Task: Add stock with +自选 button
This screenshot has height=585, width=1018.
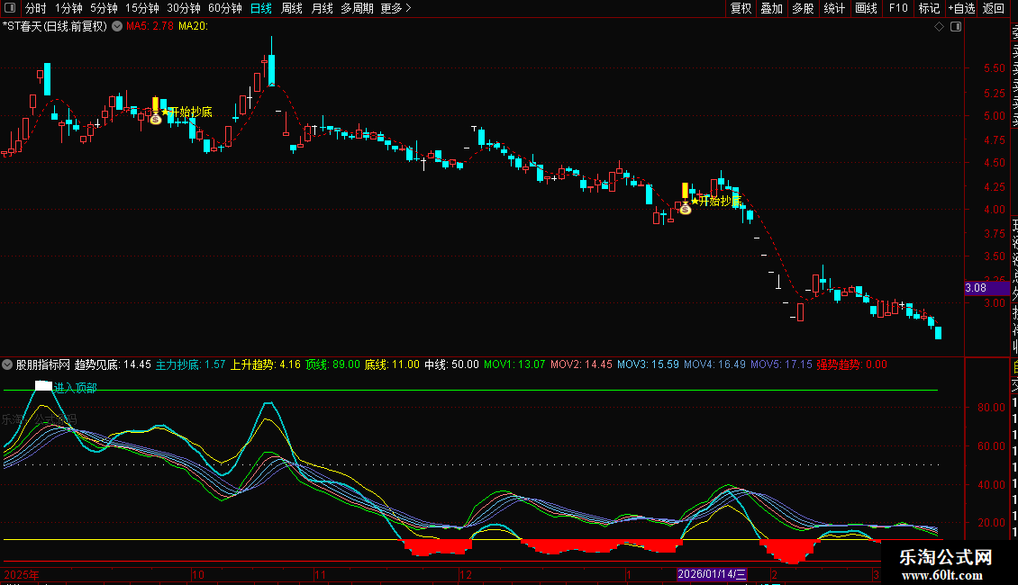Action: pos(961,8)
